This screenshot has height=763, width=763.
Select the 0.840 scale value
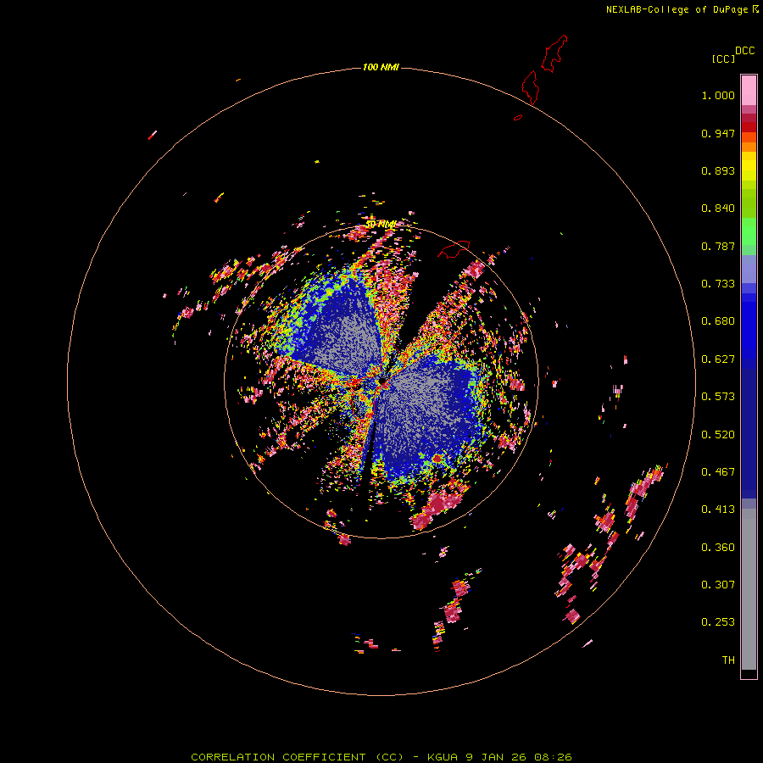tap(718, 209)
